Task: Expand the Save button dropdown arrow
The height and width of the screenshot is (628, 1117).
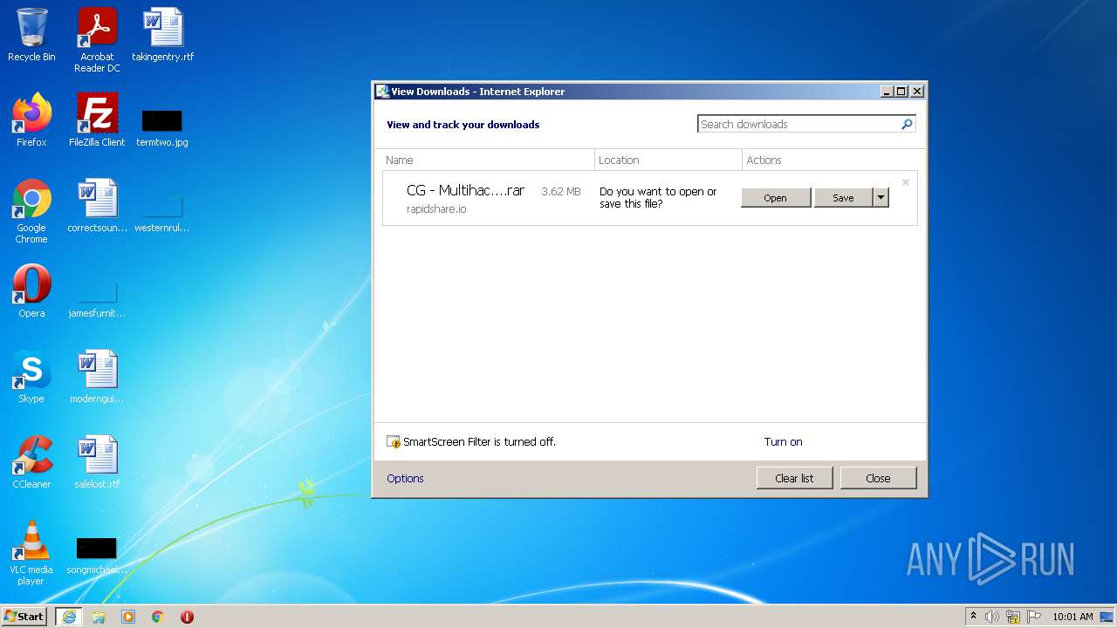Action: click(x=881, y=198)
